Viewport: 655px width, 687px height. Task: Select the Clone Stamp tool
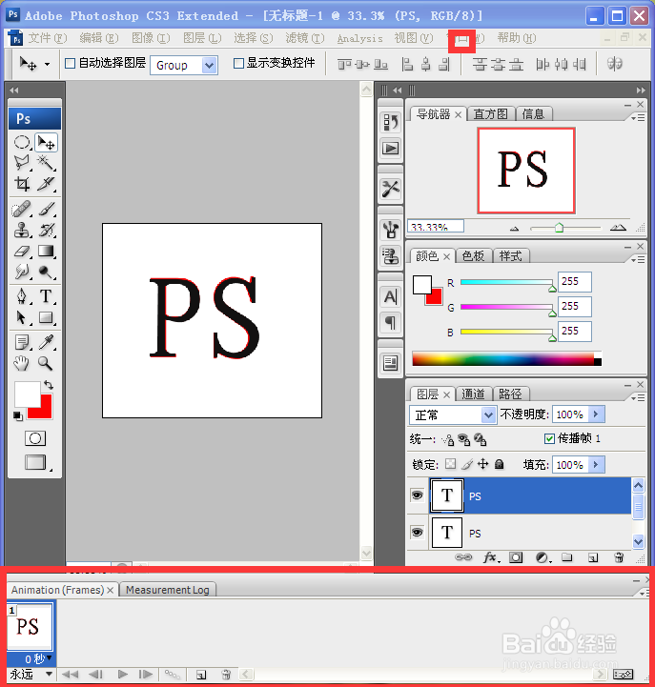point(22,230)
